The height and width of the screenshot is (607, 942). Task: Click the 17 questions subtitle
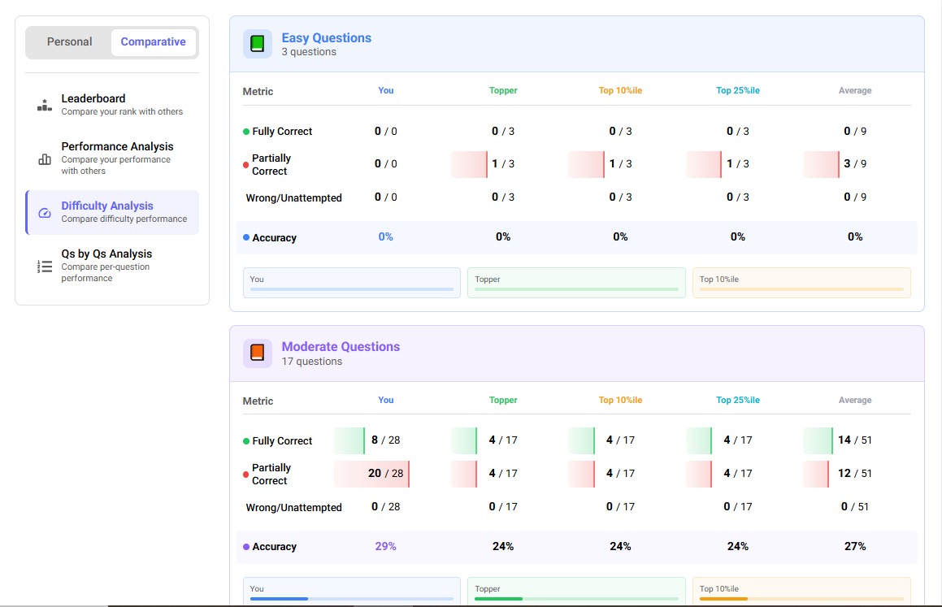[x=312, y=362]
